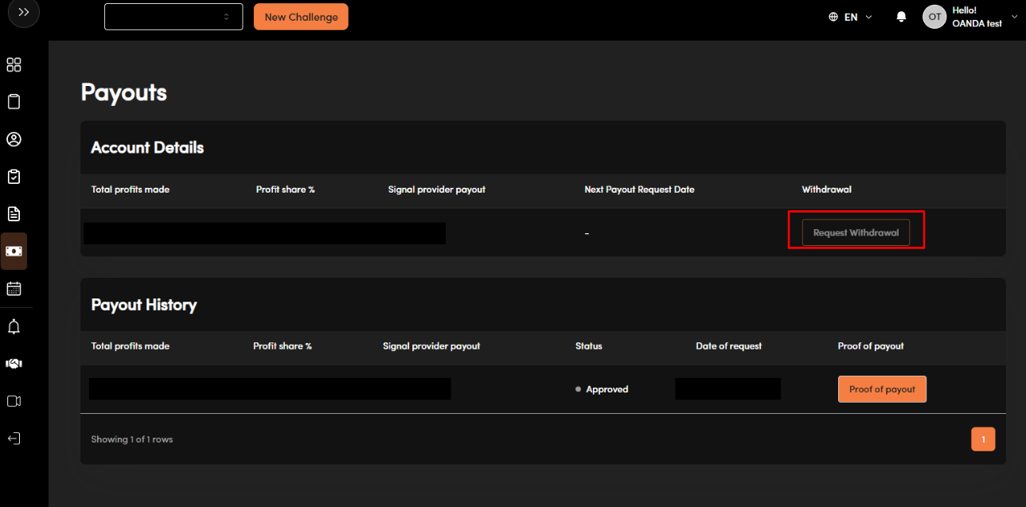This screenshot has height=507, width=1026.
Task: Open the user profile icon in sidebar
Action: point(14,139)
